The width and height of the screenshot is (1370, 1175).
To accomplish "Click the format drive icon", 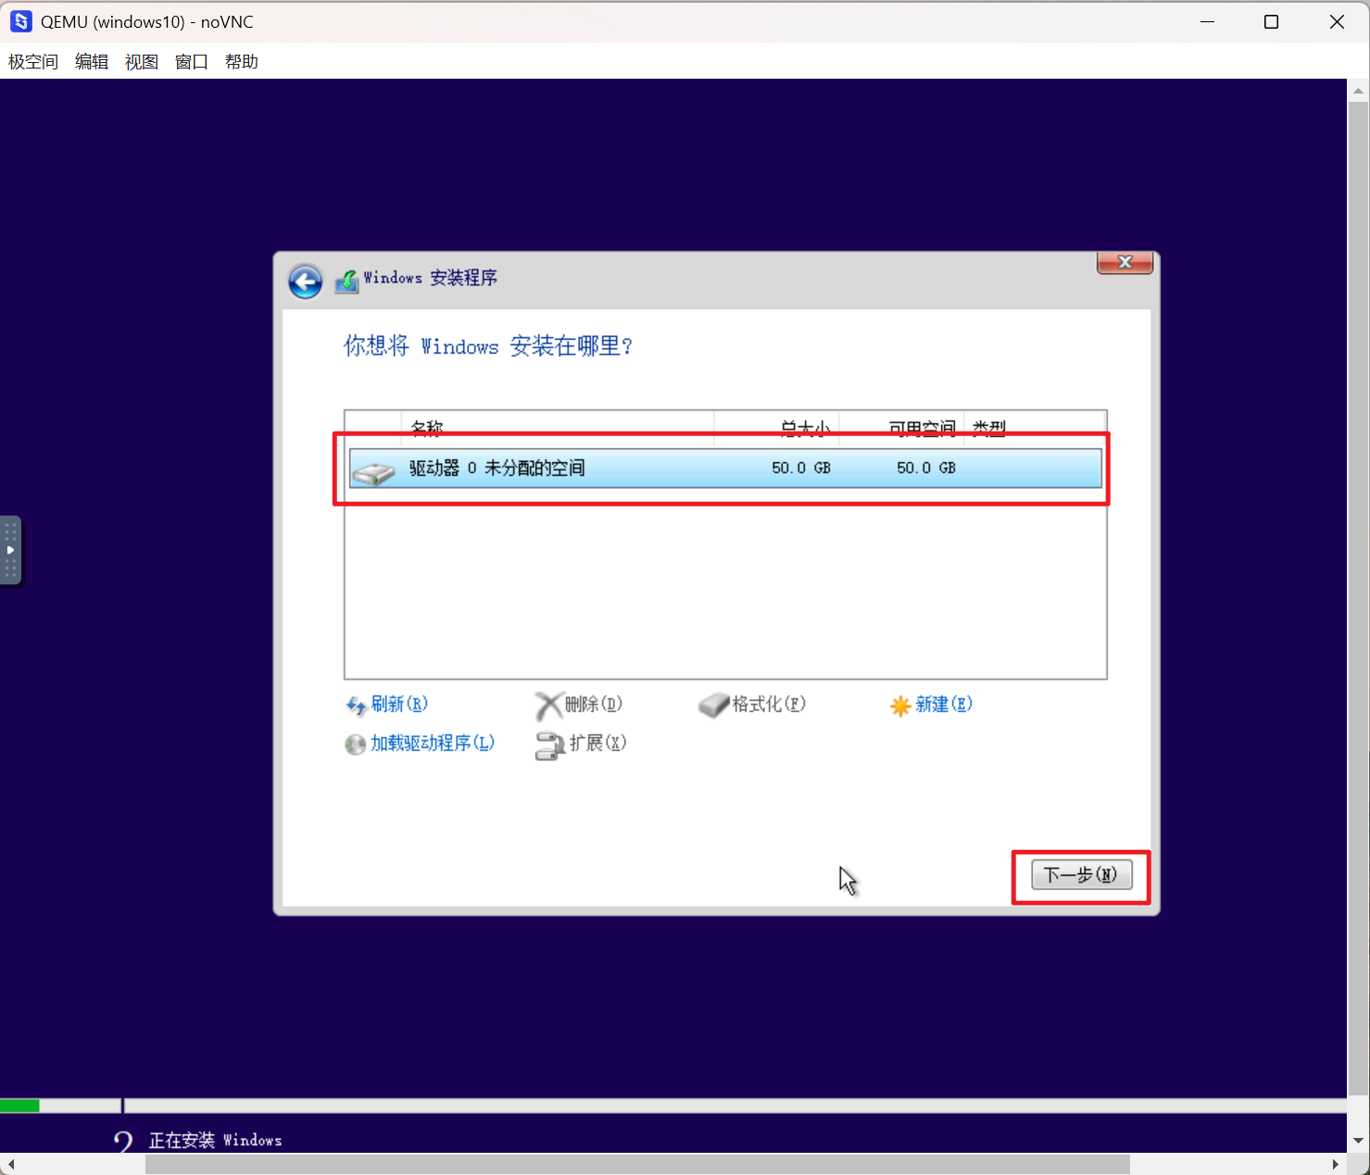I will pos(714,706).
